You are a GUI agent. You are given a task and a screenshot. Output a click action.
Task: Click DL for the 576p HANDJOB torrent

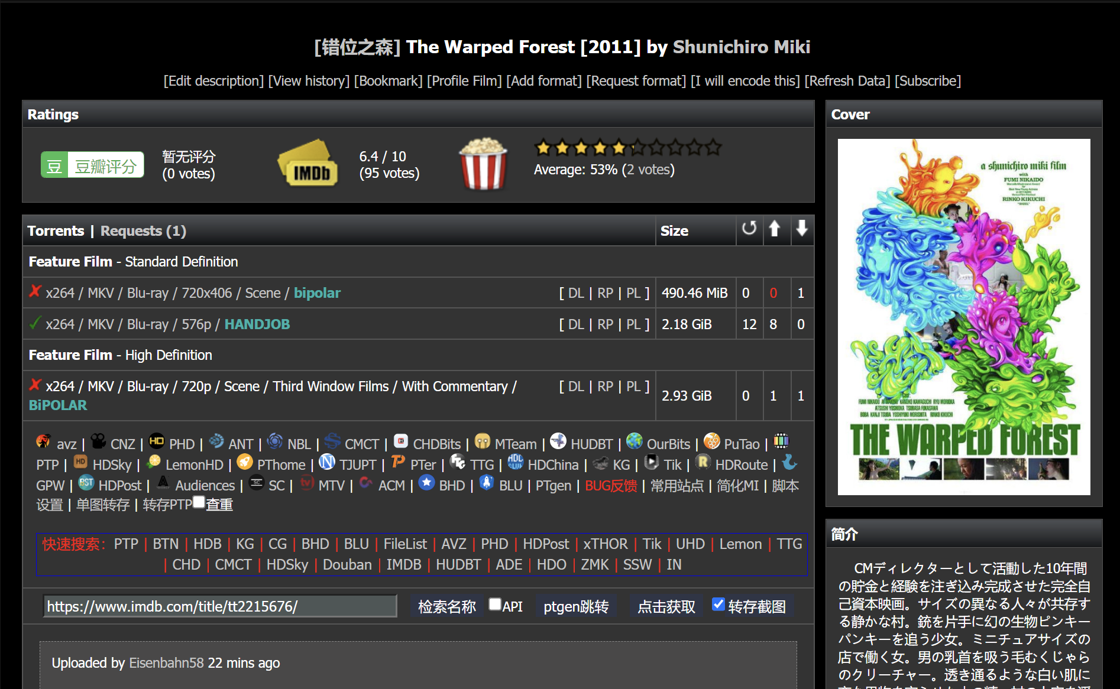(x=576, y=324)
